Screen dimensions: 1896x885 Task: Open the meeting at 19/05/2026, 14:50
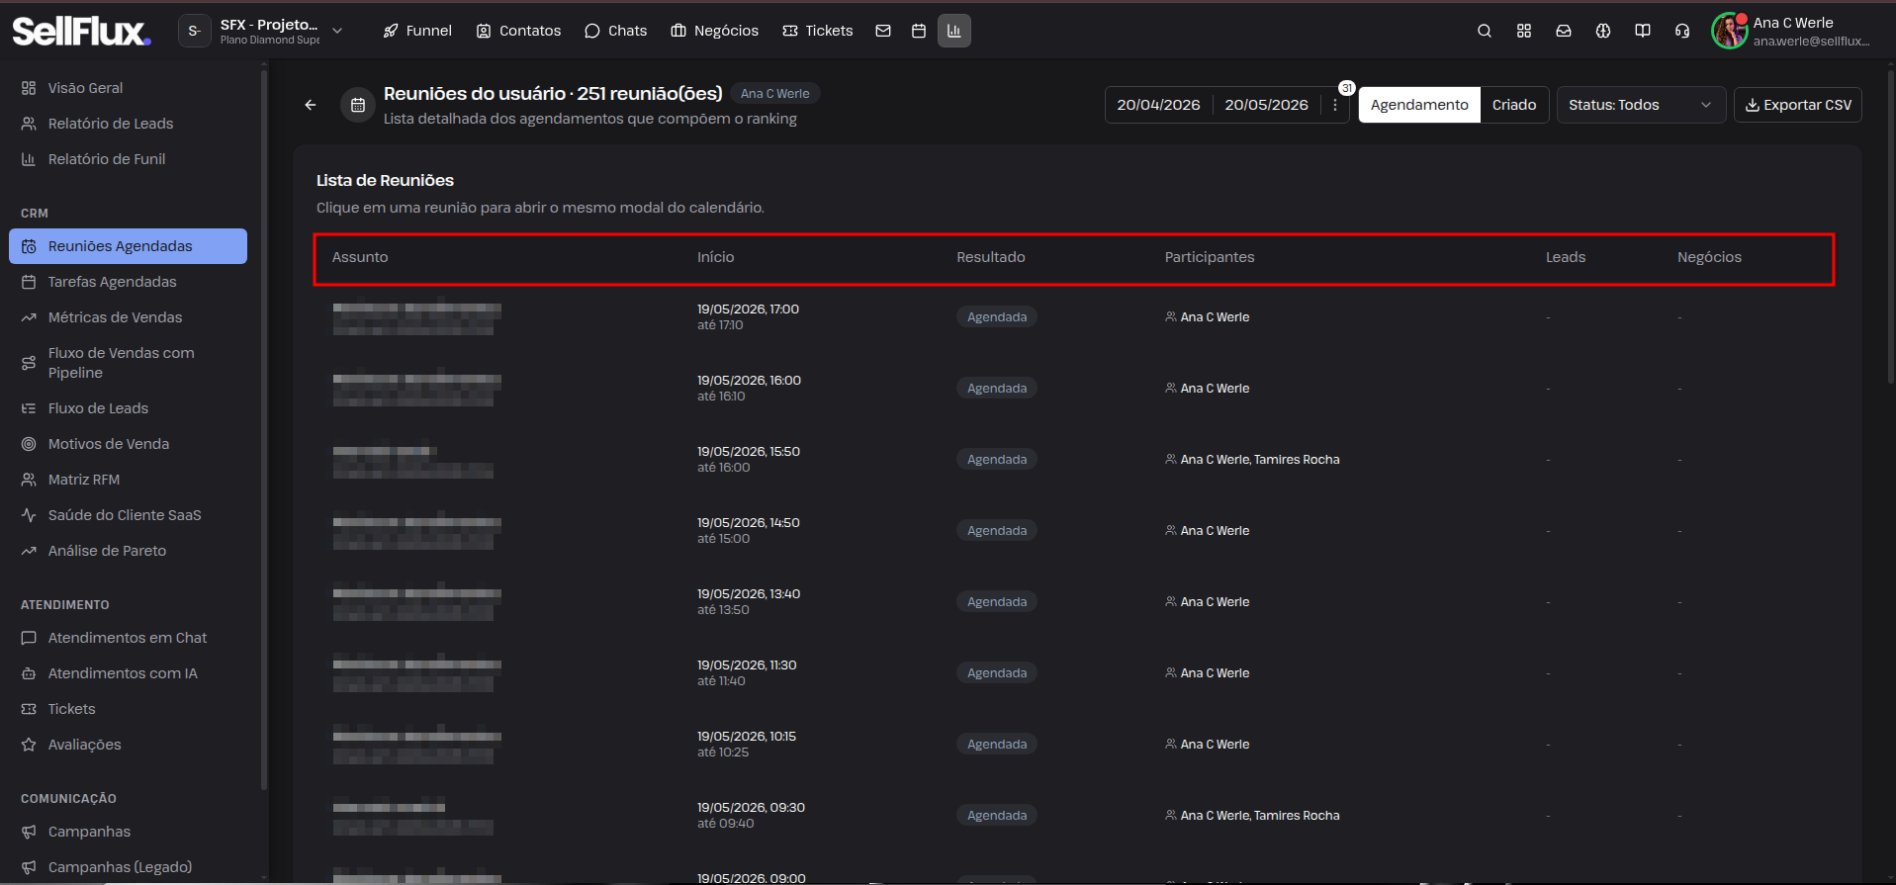pyautogui.click(x=1076, y=531)
